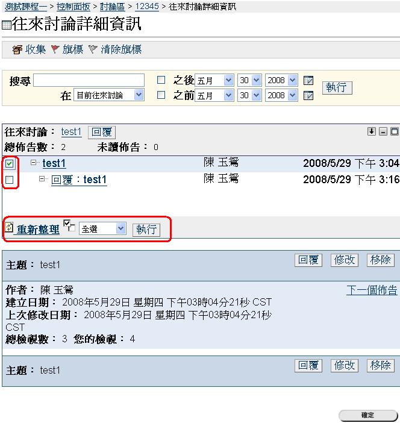Click the 清除旗標 clear flag icon
The height and width of the screenshot is (423, 400).
tap(93, 49)
